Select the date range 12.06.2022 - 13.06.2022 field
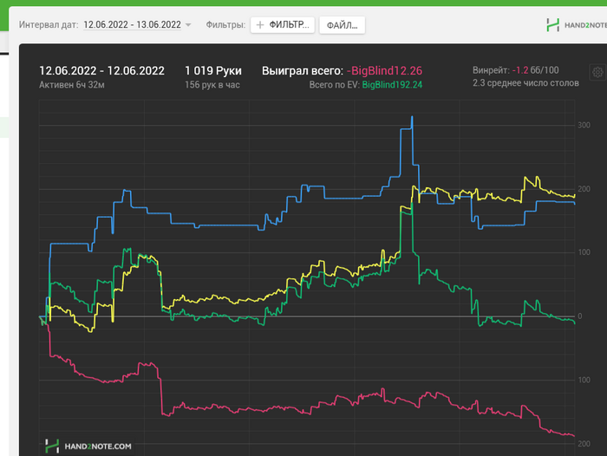 coord(132,25)
